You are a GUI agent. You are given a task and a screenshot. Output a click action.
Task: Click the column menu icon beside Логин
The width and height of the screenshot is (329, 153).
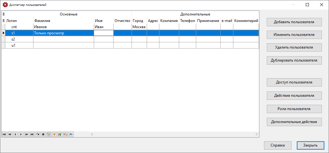click(3, 20)
